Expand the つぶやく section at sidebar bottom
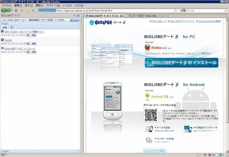Screen dimensions: 229x157 click(78, 151)
